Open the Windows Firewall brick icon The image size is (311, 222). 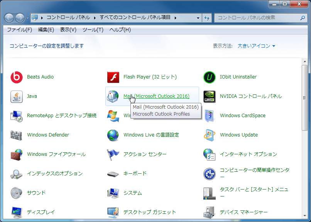coord(17,154)
